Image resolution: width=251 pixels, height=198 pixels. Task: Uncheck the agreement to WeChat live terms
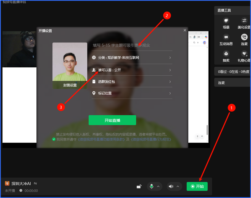coord(54,139)
